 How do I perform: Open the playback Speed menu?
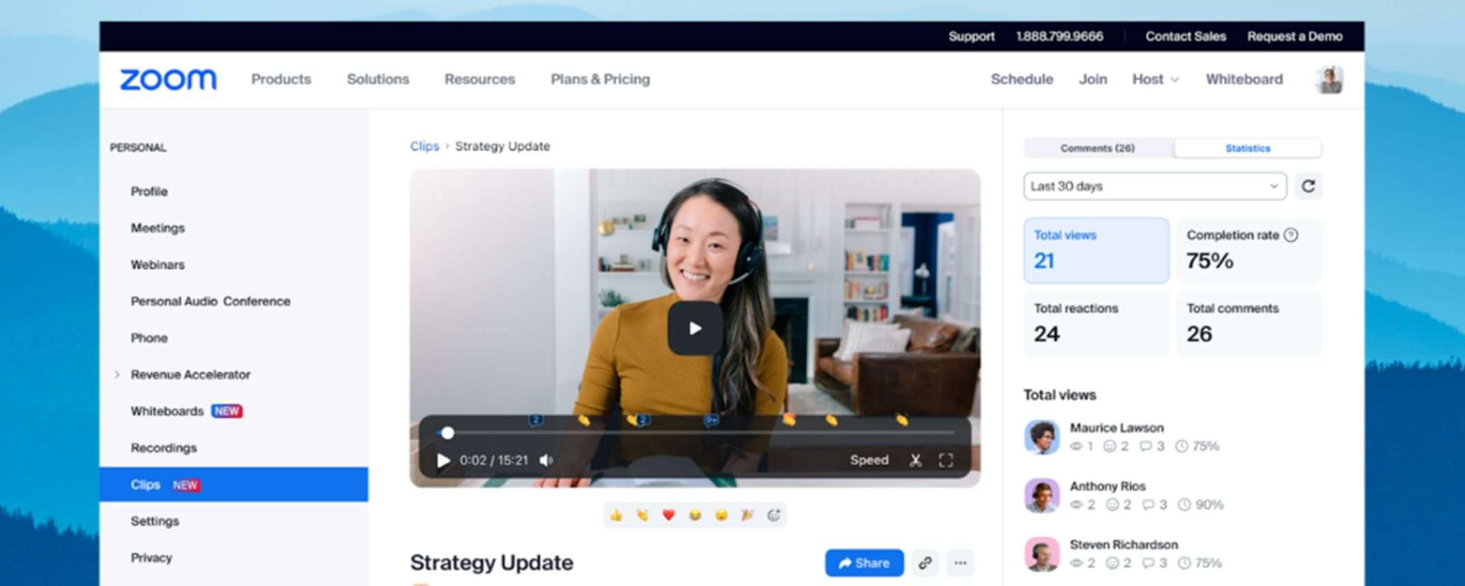(869, 460)
